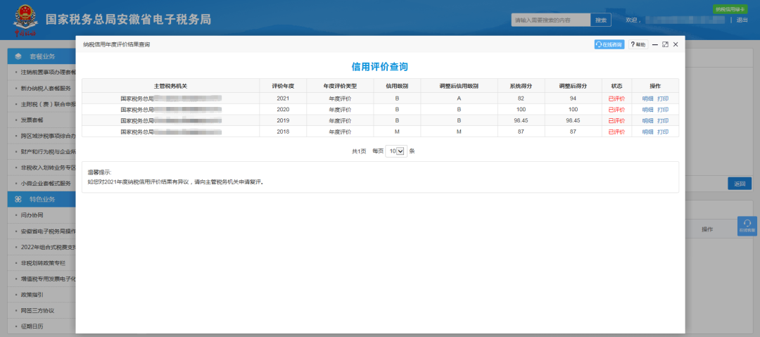Focus the top search input field
Screen dimensions: 760x337
click(x=551, y=20)
